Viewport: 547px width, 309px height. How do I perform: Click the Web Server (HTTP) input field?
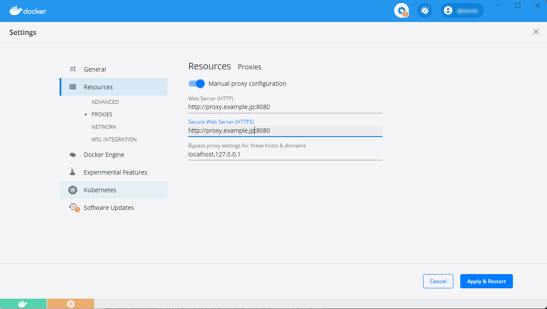[x=285, y=107]
